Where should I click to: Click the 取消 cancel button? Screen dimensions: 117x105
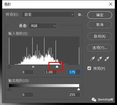click(100, 25)
